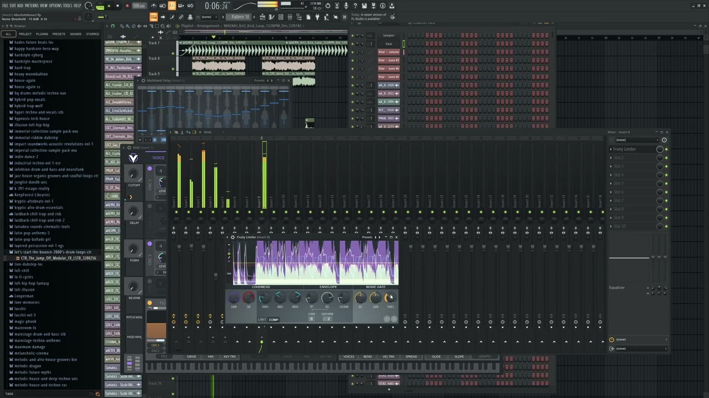Click the project info icon

point(383,6)
